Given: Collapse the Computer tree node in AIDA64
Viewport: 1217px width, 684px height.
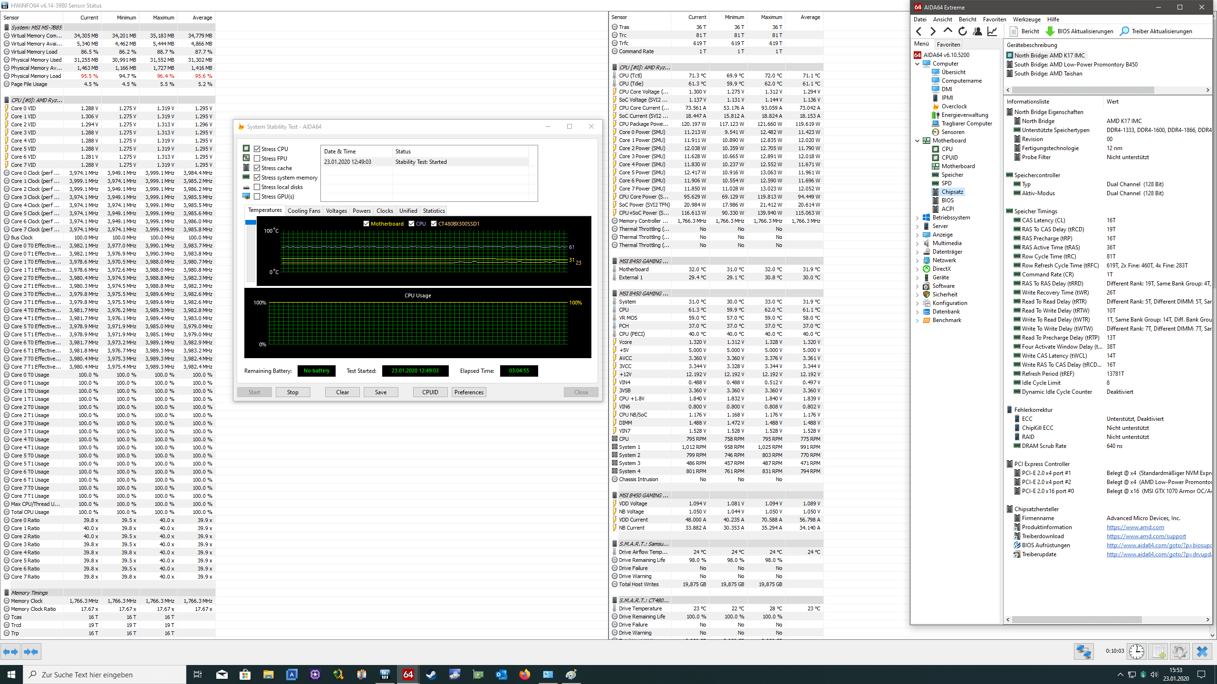Looking at the screenshot, I should tap(918, 64).
